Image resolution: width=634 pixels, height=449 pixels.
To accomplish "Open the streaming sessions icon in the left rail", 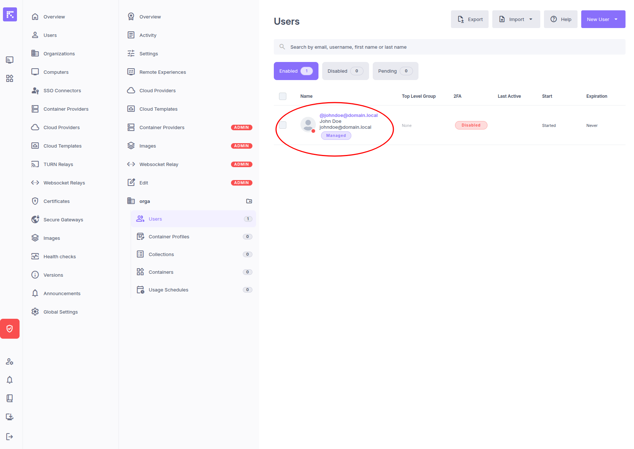I will point(10,60).
